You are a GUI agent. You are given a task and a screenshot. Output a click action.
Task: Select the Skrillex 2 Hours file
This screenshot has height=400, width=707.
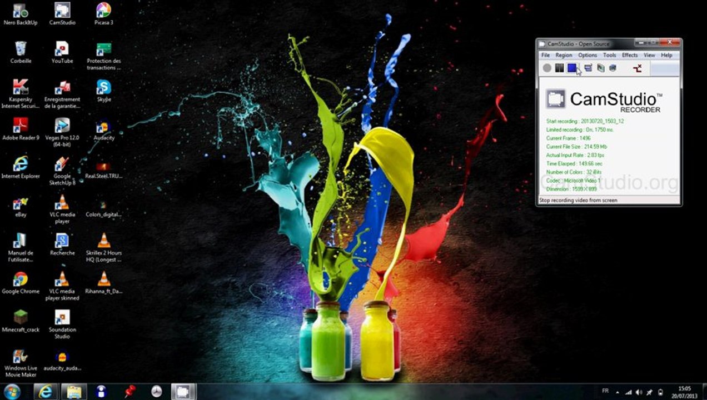104,247
